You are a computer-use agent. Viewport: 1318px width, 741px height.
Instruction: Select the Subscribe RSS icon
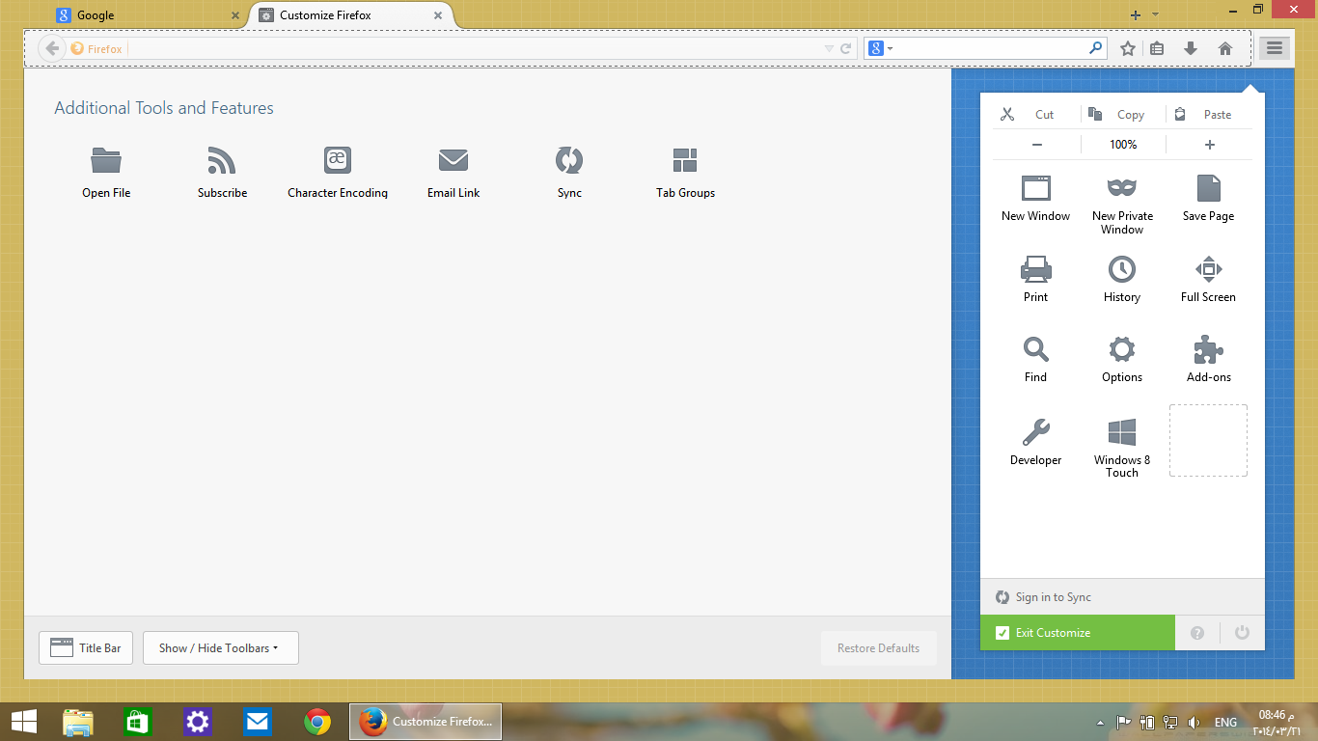pyautogui.click(x=222, y=159)
